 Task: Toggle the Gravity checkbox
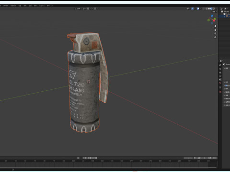[226, 86]
